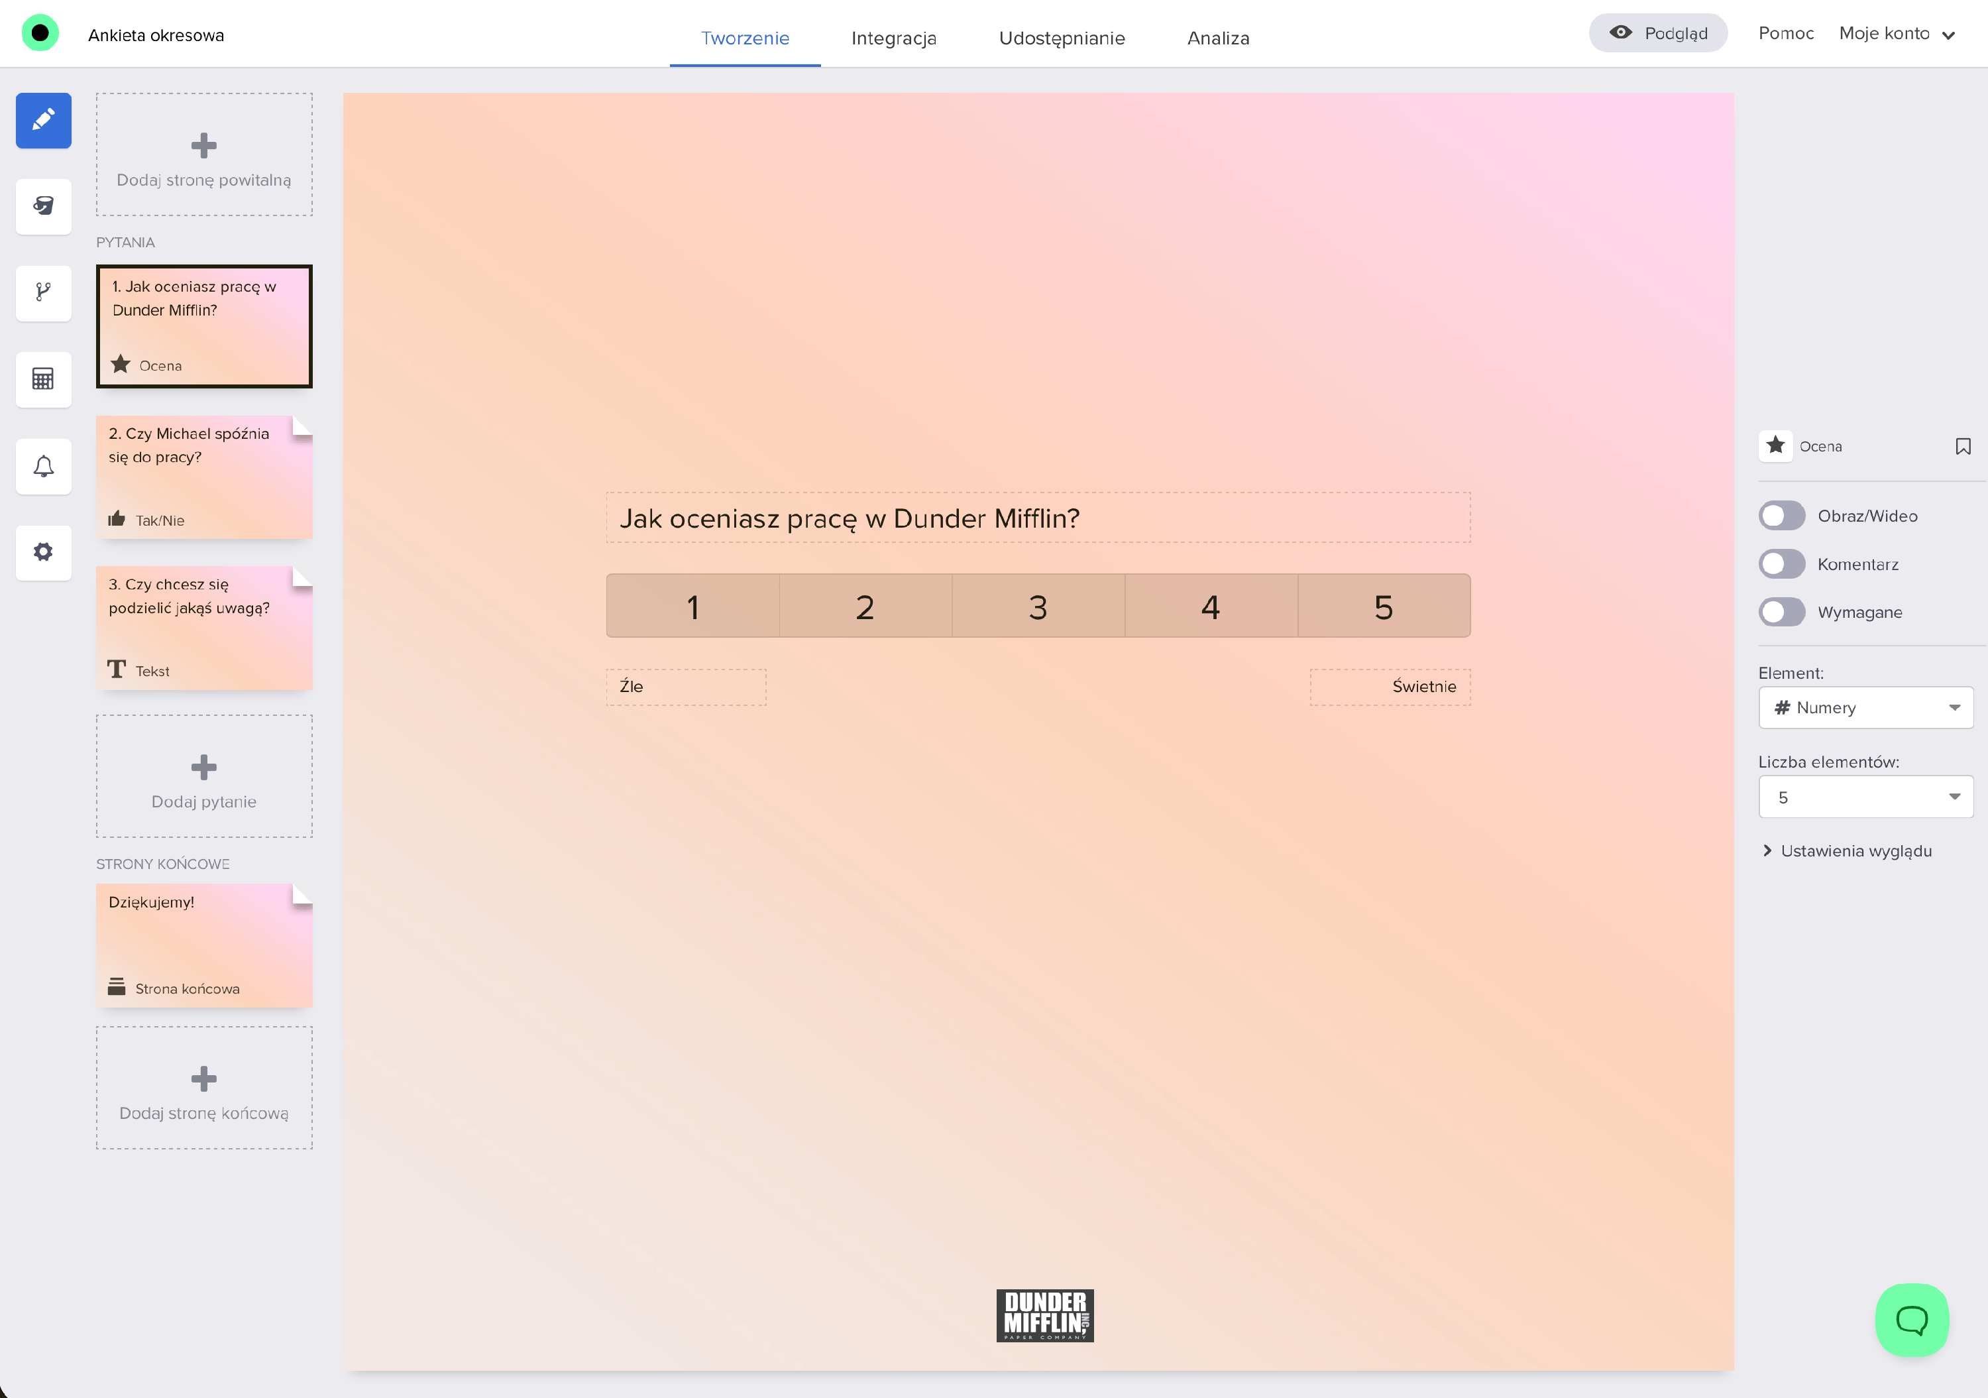
Task: Open the logic branching icon
Action: click(43, 293)
